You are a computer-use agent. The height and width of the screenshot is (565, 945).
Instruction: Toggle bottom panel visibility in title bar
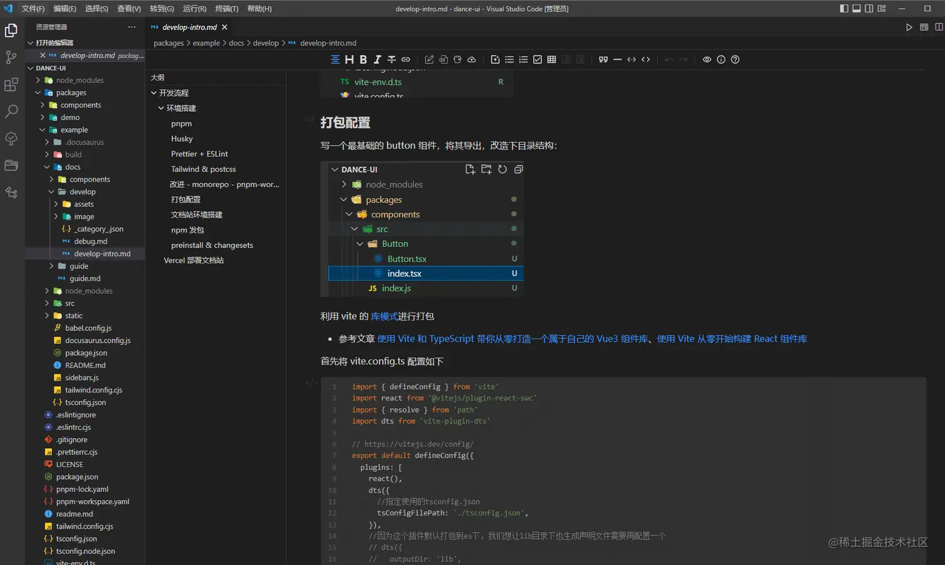[856, 8]
